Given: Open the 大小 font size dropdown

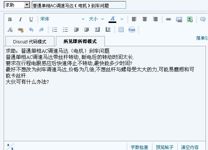Looking at the screenshot, I should pos(96,19).
